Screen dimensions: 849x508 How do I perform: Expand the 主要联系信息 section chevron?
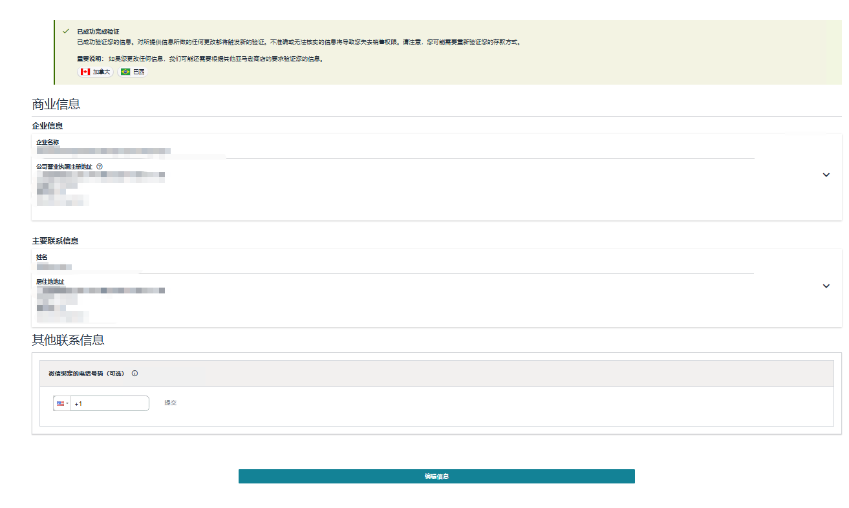point(826,286)
